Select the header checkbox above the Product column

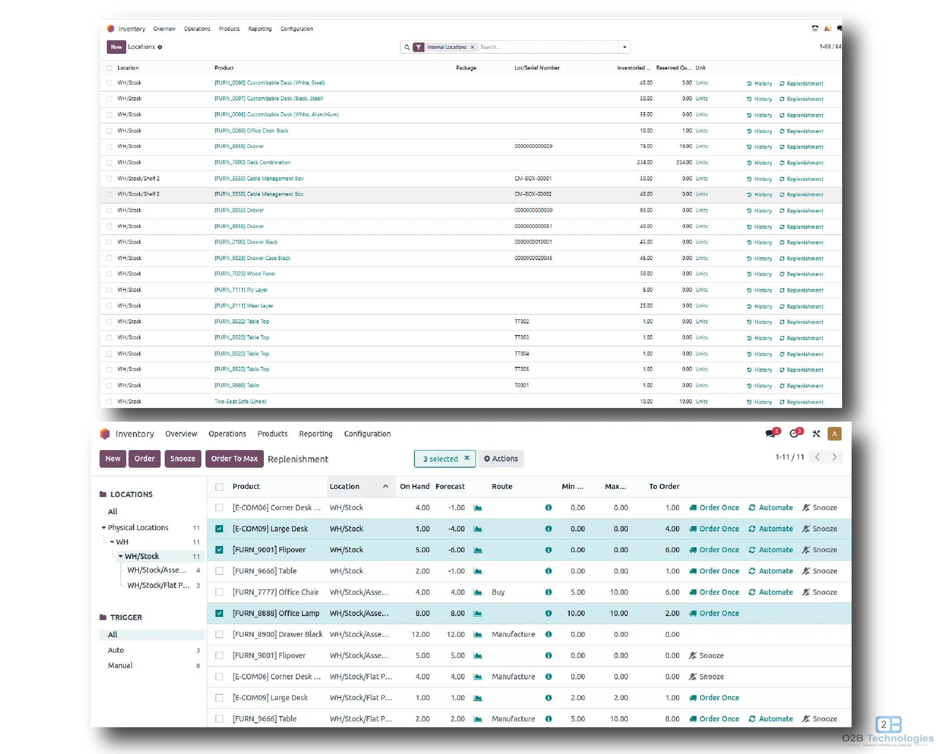tap(219, 487)
